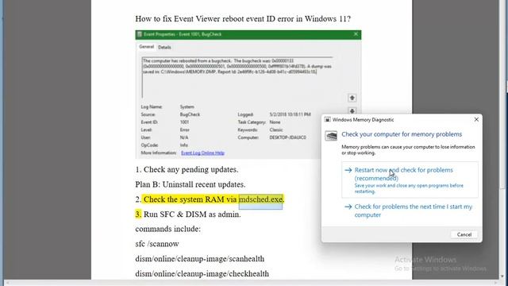Click the Computer name DESKTOP value
508x286 pixels.
(287, 137)
